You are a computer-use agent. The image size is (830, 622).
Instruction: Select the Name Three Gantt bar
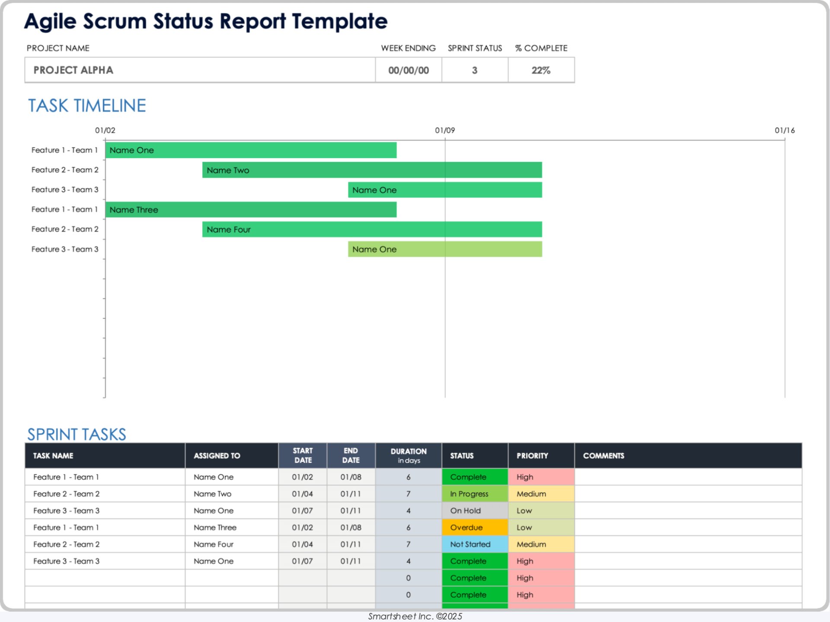251,209
